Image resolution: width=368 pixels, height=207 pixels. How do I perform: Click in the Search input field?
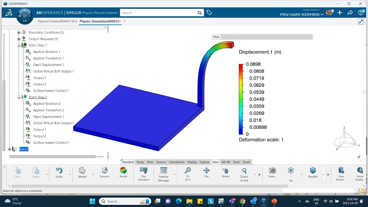click(158, 13)
